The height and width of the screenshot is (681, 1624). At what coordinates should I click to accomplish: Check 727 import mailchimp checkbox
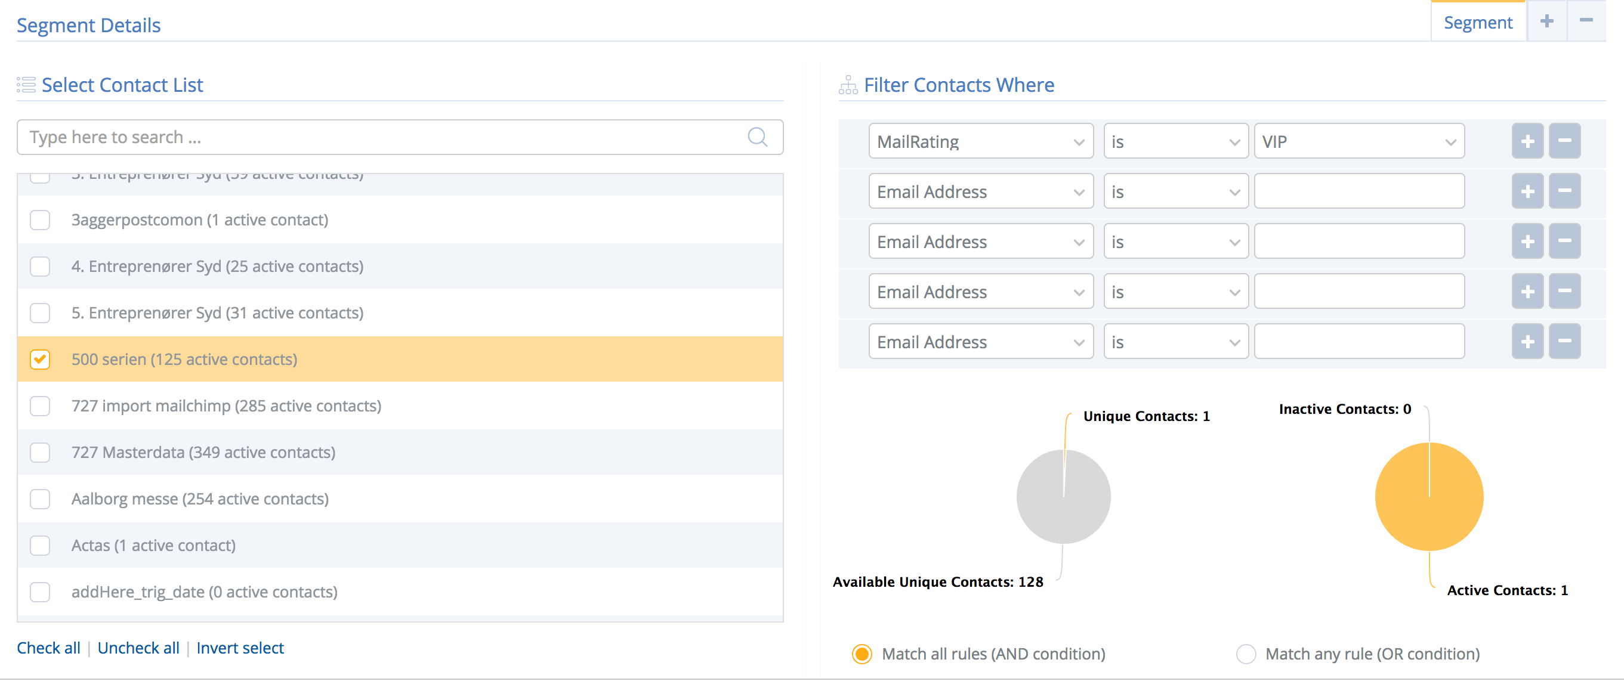41,405
